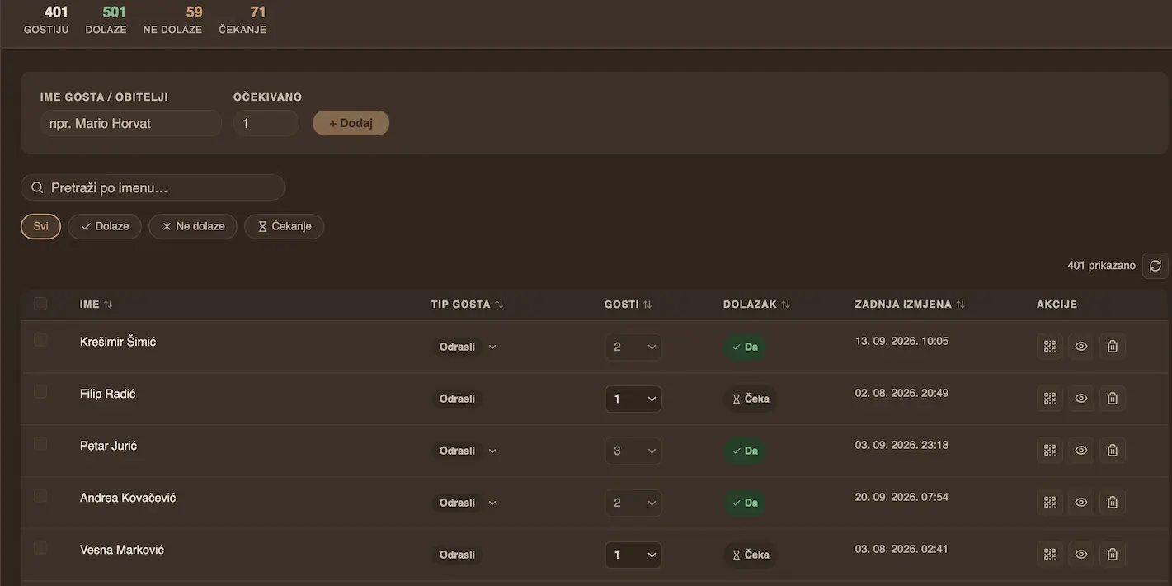Focus the guest name input field

[131, 123]
